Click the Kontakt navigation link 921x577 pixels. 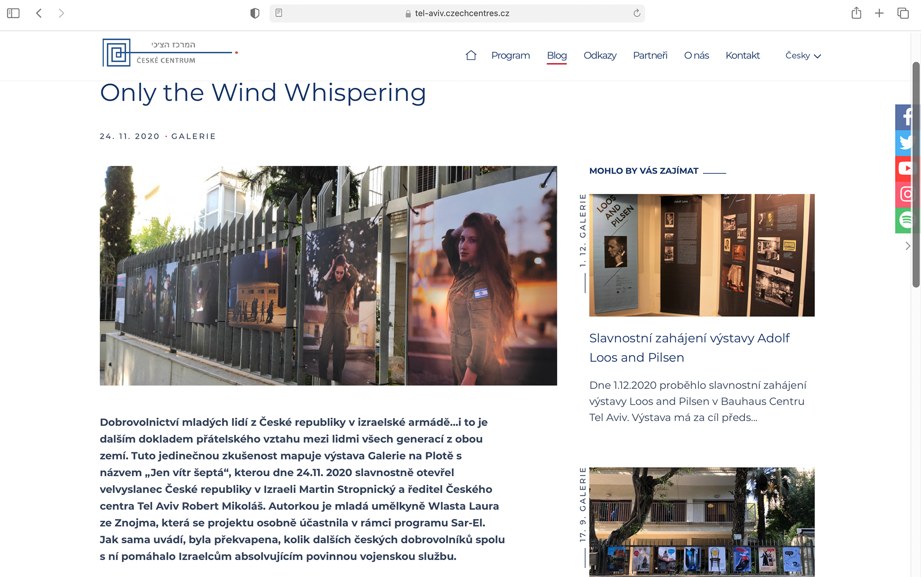(742, 55)
